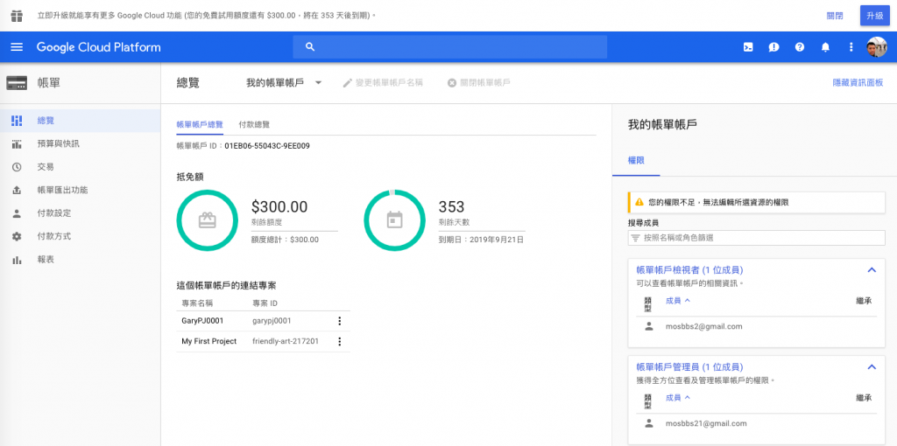The width and height of the screenshot is (897, 446).
Task: Click project ID friendly-art-217201
Action: point(286,341)
